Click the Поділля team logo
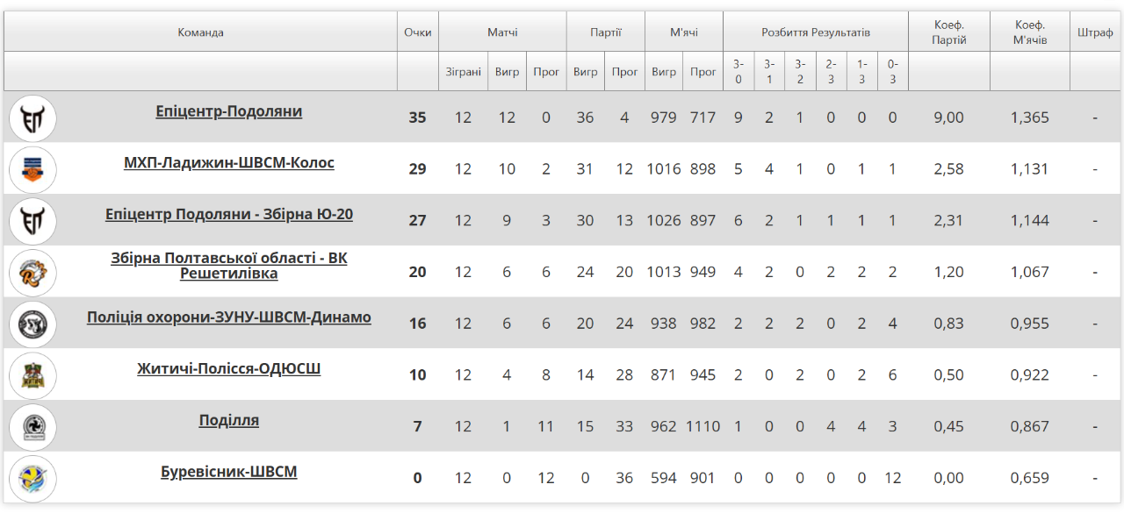Image resolution: width=1124 pixels, height=513 pixels. tap(32, 427)
